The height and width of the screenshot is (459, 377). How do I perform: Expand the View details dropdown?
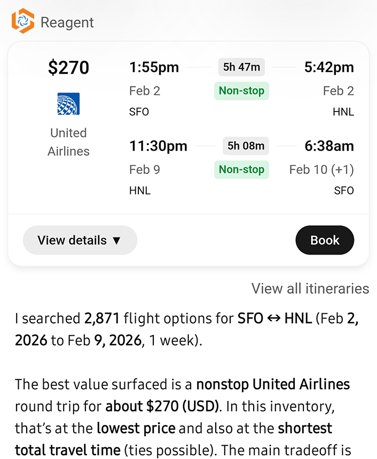pyautogui.click(x=80, y=240)
